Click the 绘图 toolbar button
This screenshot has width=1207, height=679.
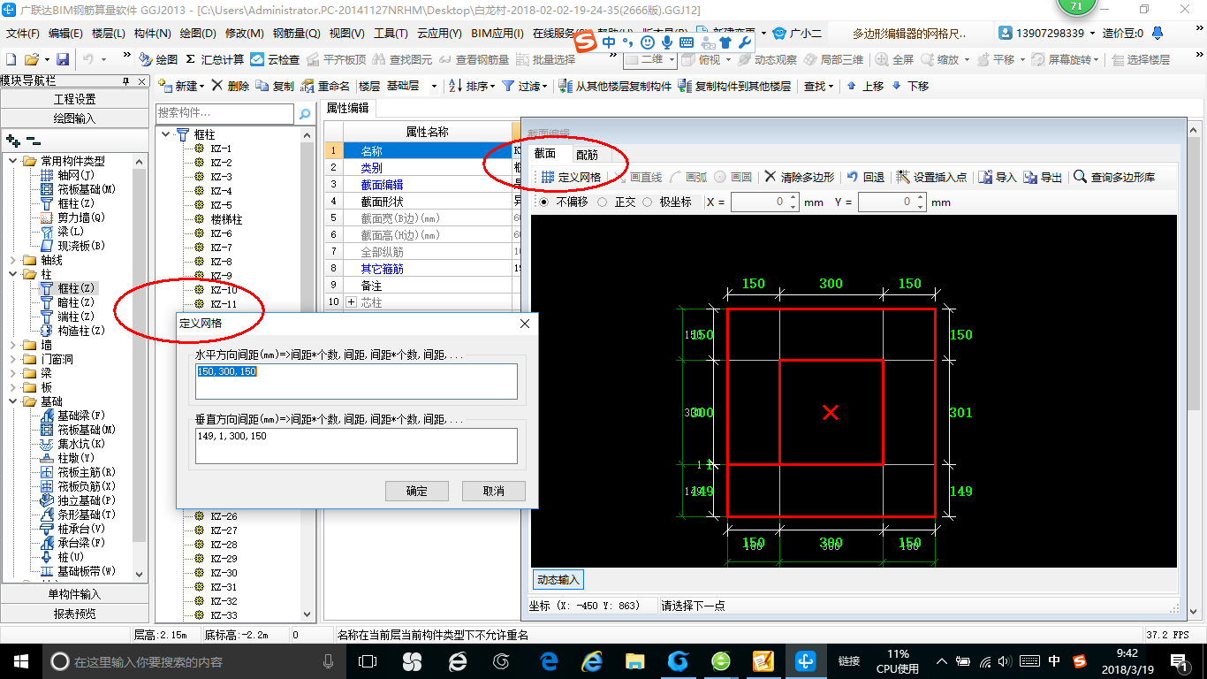[158, 59]
